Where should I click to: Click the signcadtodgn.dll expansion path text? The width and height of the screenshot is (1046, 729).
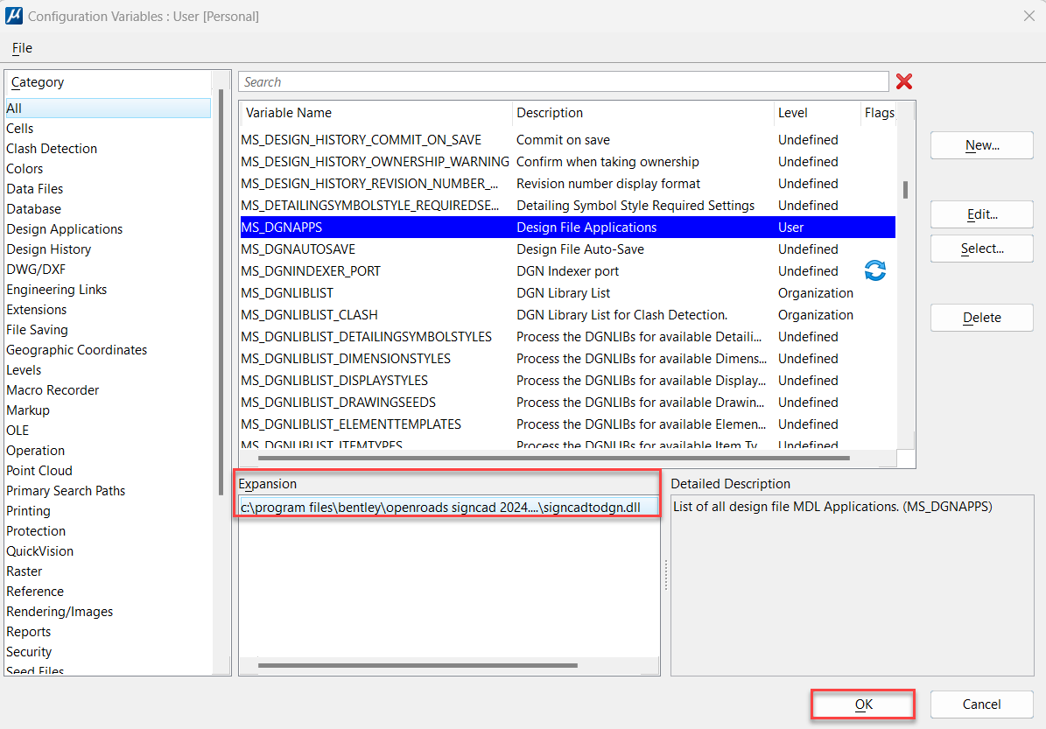pos(440,508)
